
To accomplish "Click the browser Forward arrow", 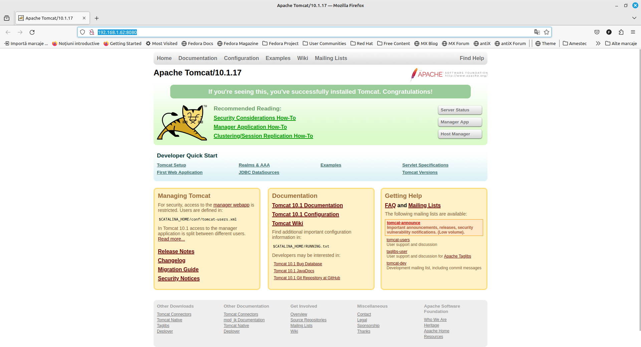I will click(x=20, y=32).
